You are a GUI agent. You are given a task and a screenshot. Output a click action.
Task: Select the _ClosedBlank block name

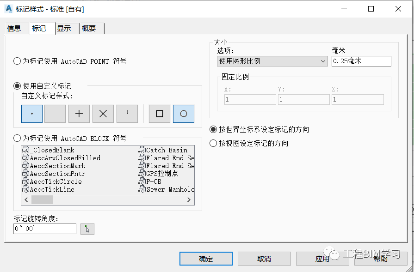click(52, 150)
